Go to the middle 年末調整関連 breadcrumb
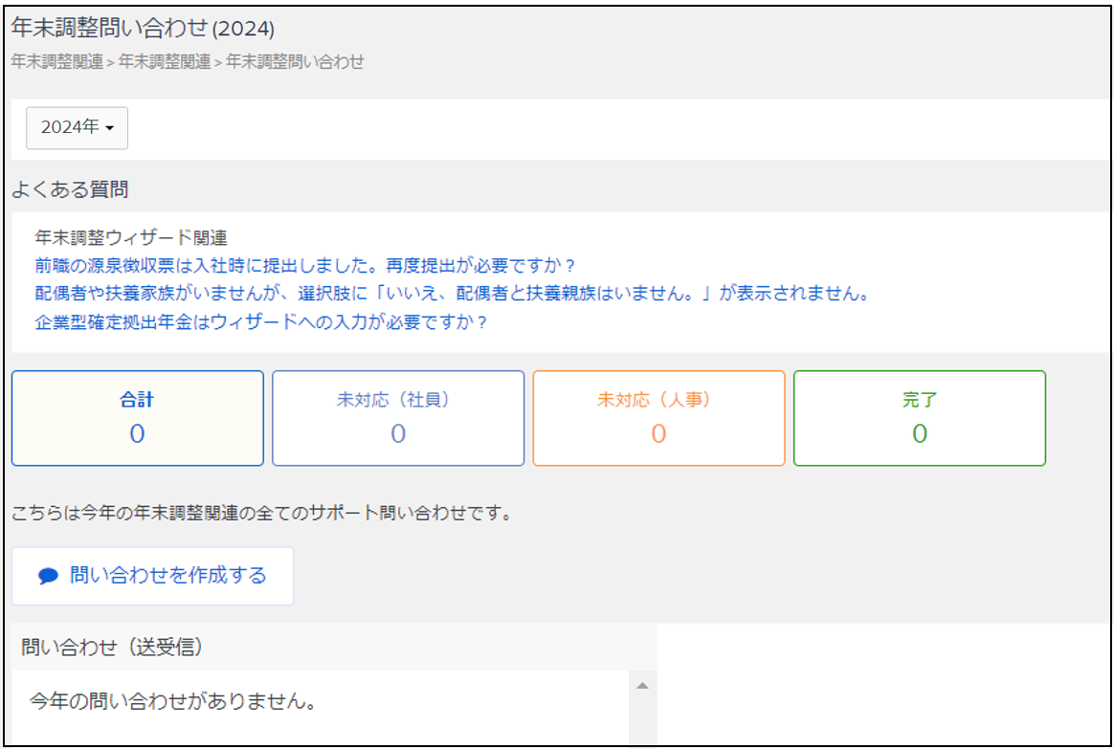Image resolution: width=1114 pixels, height=749 pixels. (165, 62)
